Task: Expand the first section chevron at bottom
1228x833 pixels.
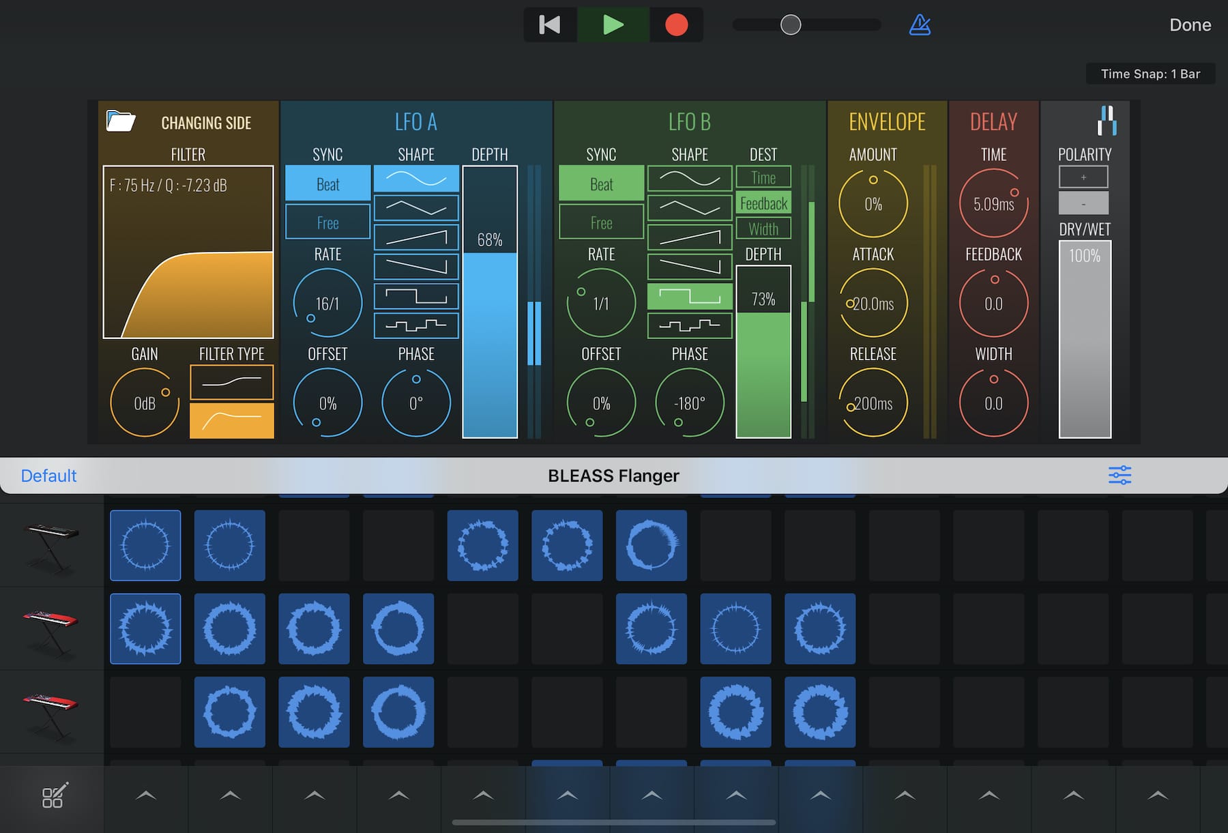Action: pyautogui.click(x=145, y=795)
